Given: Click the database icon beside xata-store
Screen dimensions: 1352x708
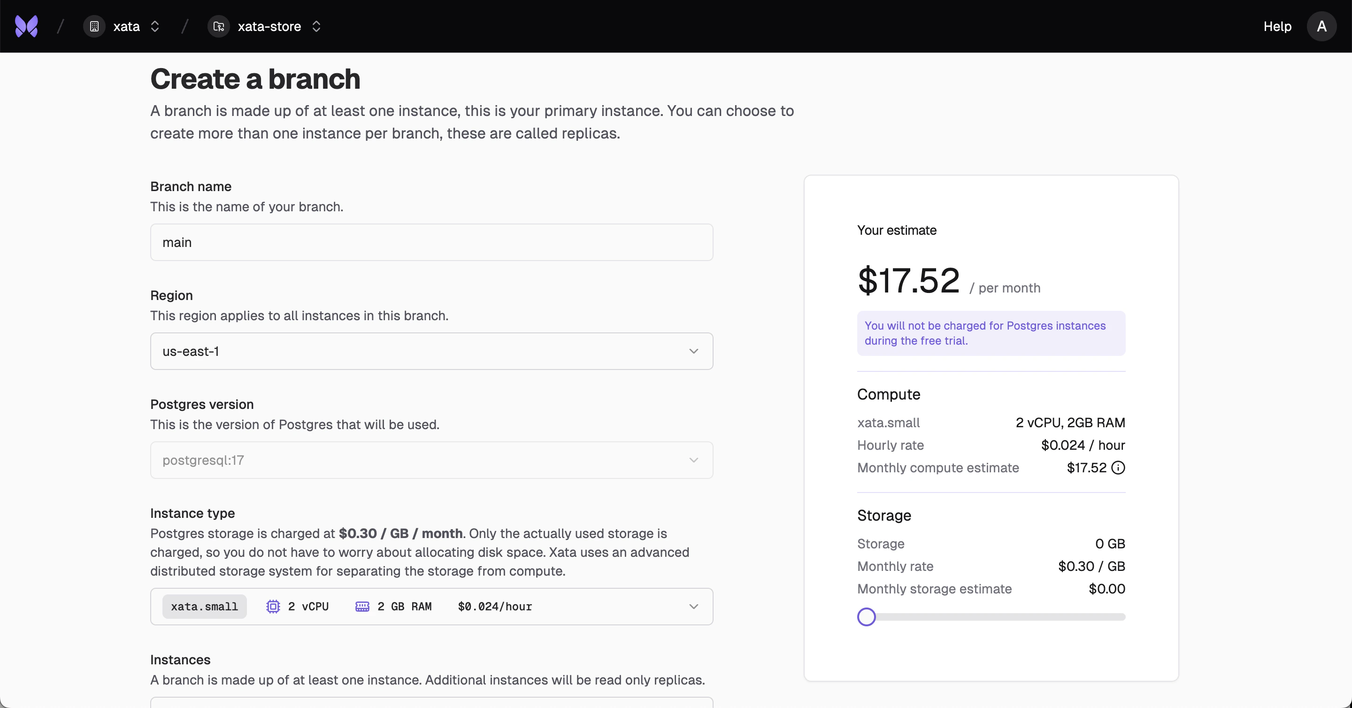Looking at the screenshot, I should click(218, 26).
